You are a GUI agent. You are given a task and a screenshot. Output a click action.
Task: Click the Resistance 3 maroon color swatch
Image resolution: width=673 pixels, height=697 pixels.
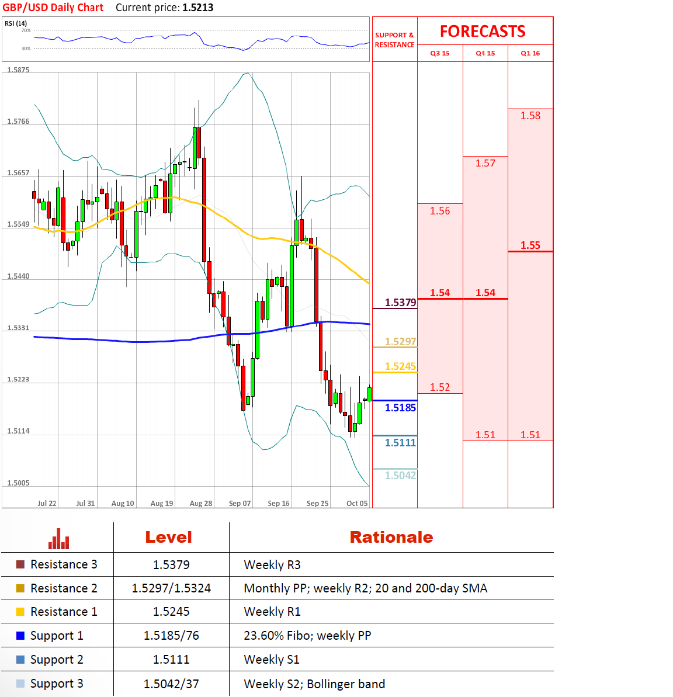20,564
